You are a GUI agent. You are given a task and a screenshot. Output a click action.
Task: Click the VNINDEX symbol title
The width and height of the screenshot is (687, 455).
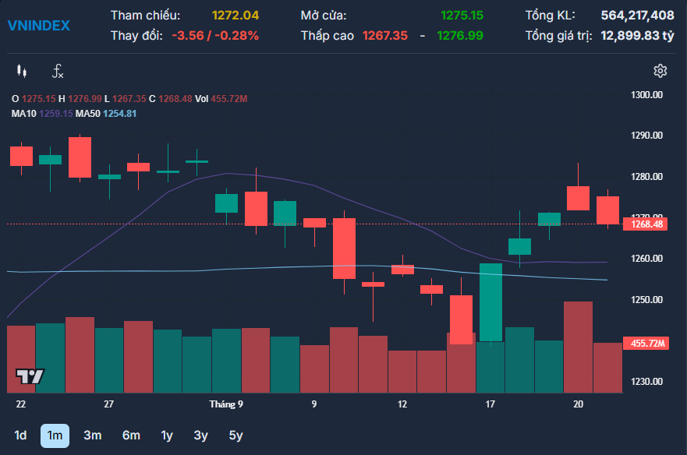point(38,26)
